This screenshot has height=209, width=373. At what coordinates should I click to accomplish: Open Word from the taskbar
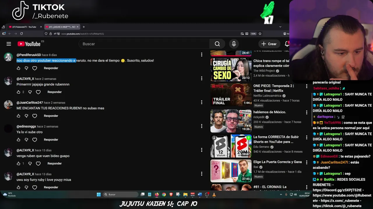coord(200,194)
